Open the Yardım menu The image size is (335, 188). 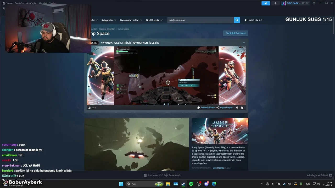53,3
